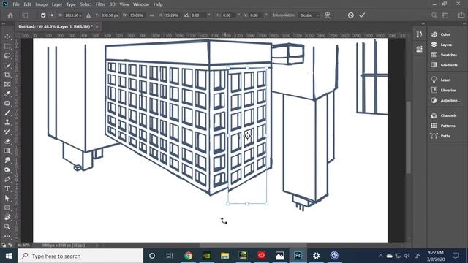Open the Search icon at top right
This screenshot has width=468, height=263.
[x=434, y=15]
